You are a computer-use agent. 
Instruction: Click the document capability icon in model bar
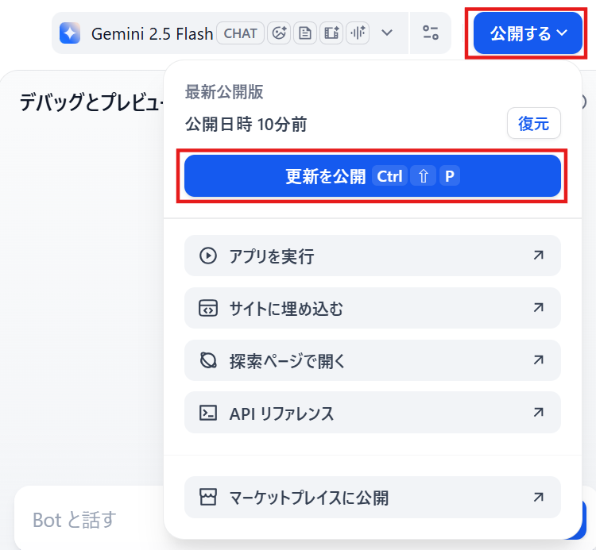pos(305,33)
